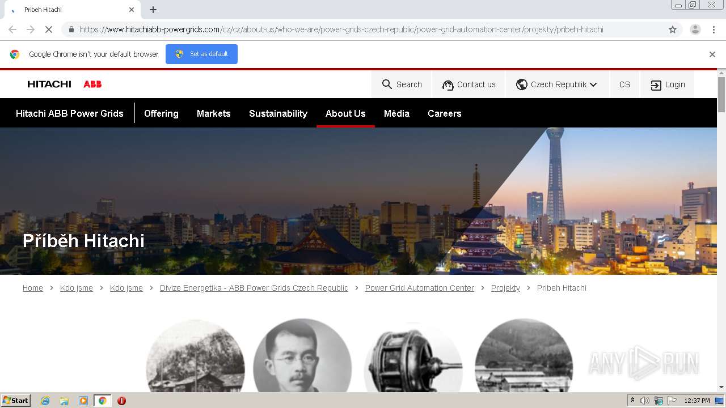The image size is (726, 408).
Task: Click the Hitachi ABB logo
Action: (x=65, y=84)
